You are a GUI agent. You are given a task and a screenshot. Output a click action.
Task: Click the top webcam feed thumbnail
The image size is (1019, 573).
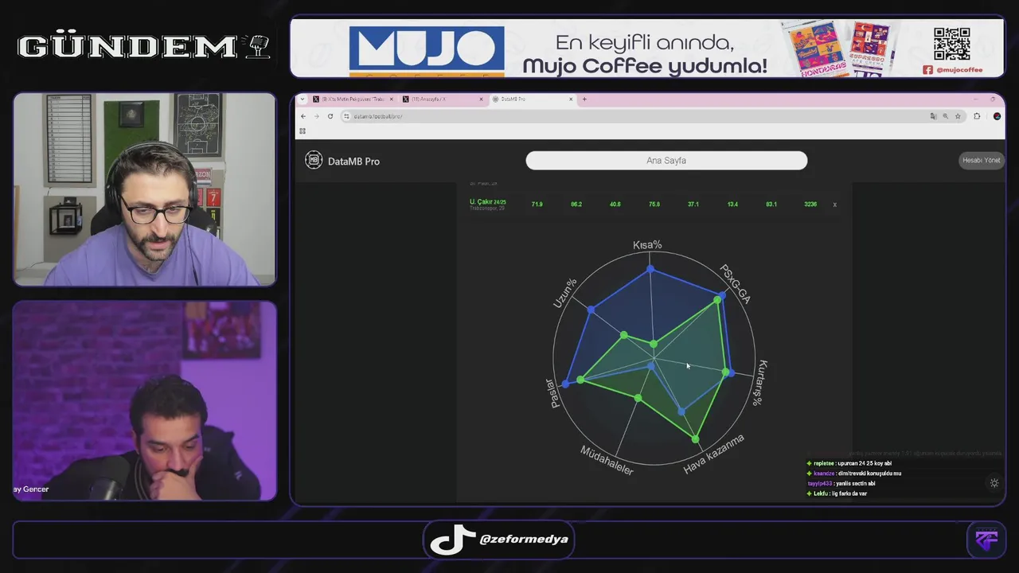[x=144, y=189]
